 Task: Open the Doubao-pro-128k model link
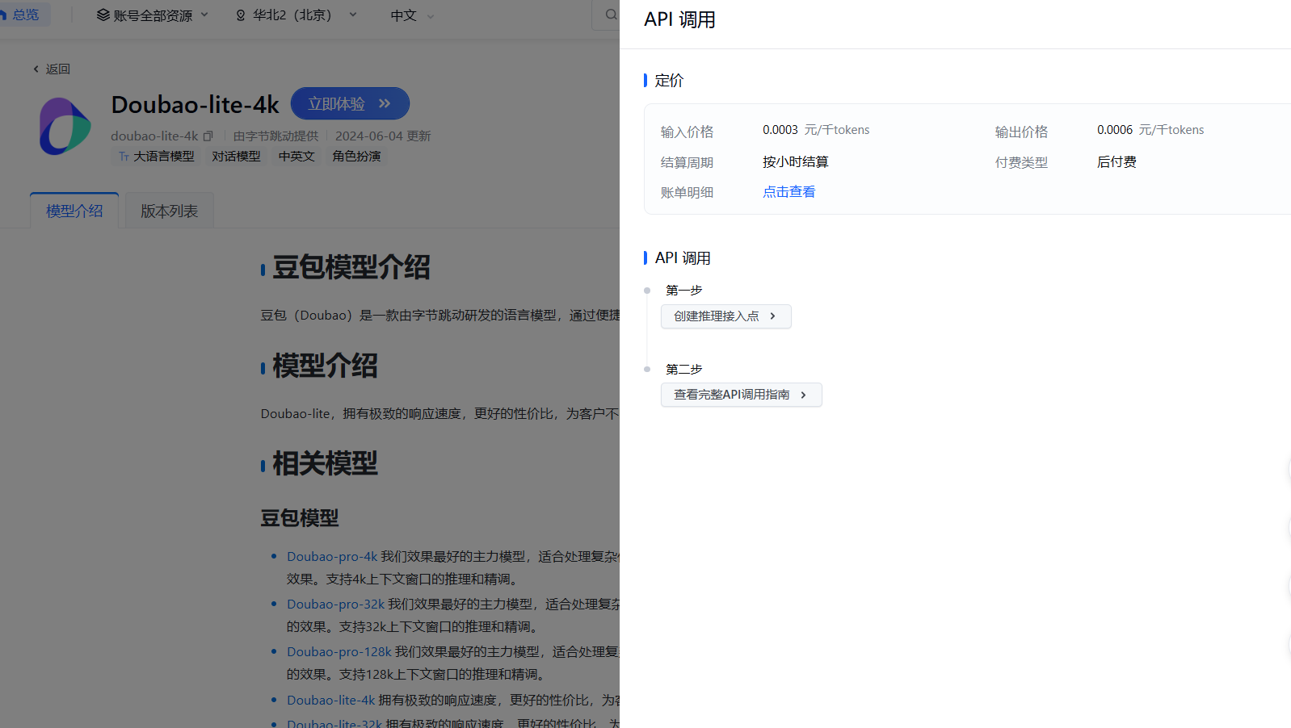pos(339,651)
